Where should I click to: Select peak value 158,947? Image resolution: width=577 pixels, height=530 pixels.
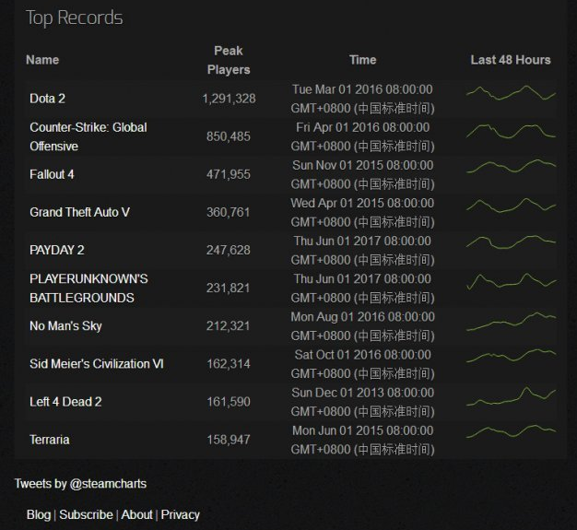click(x=229, y=440)
